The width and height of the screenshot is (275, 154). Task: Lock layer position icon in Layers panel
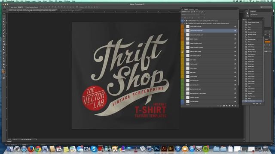tap(190, 18)
